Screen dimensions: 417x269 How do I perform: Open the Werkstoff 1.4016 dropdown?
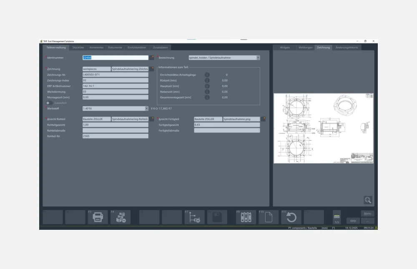click(x=146, y=108)
